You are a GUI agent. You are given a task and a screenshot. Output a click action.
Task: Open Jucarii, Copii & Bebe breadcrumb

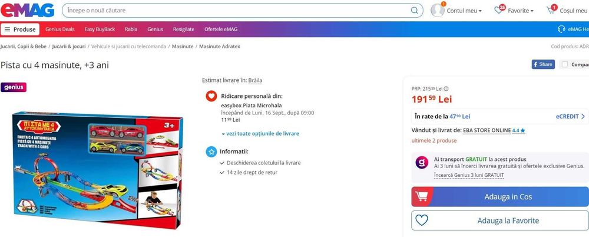pyautogui.click(x=24, y=47)
